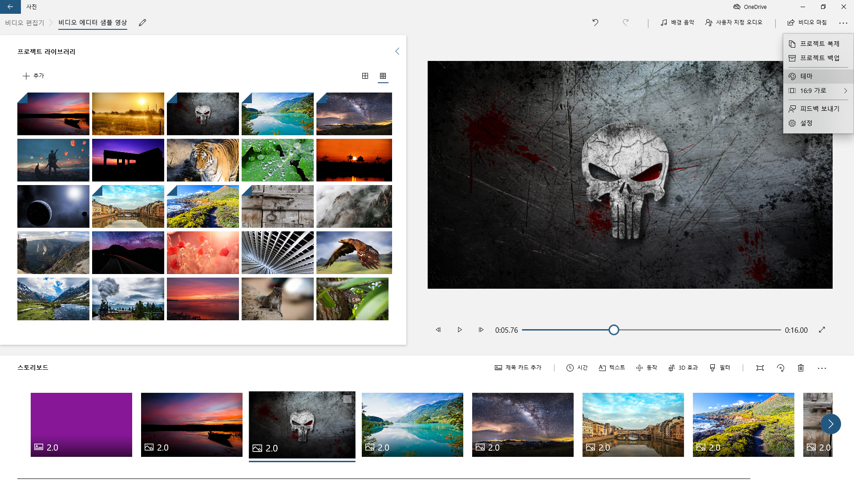The height and width of the screenshot is (480, 854).
Task: Select the Milky Way storyboard clip
Action: [x=523, y=424]
